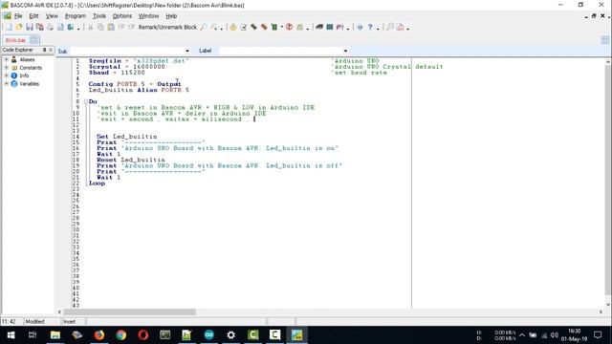Image resolution: width=612 pixels, height=344 pixels.
Task: Click the Print toolbar icon
Action: (50, 27)
